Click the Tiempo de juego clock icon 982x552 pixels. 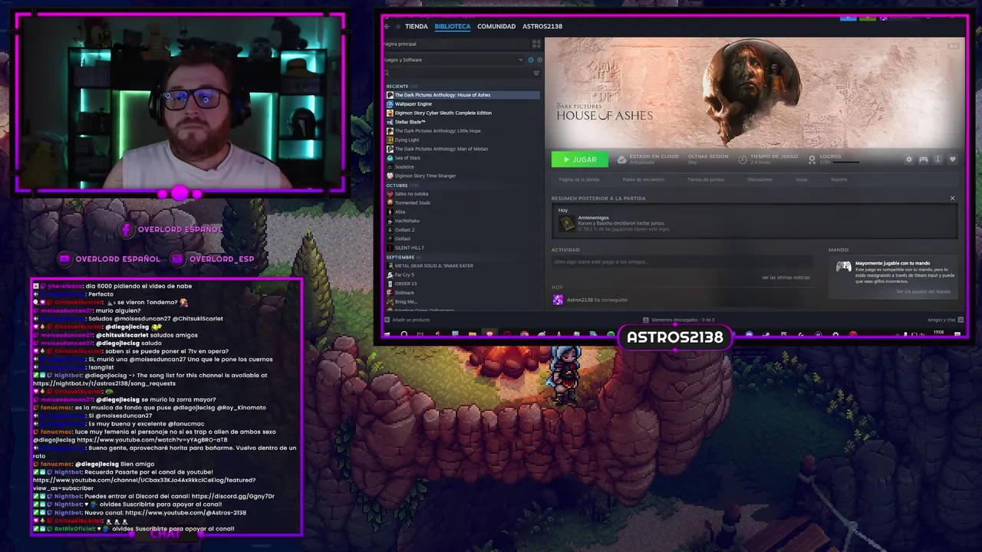point(743,159)
